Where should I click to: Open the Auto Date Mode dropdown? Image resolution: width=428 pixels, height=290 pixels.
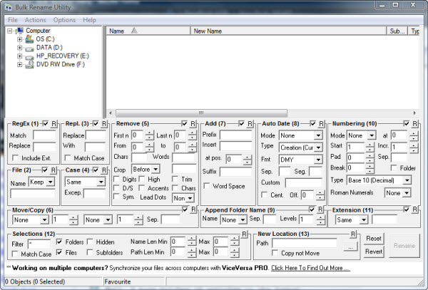click(318, 135)
